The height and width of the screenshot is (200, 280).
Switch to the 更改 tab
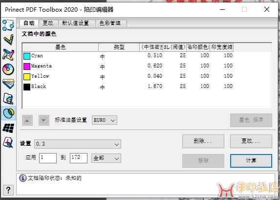48,23
